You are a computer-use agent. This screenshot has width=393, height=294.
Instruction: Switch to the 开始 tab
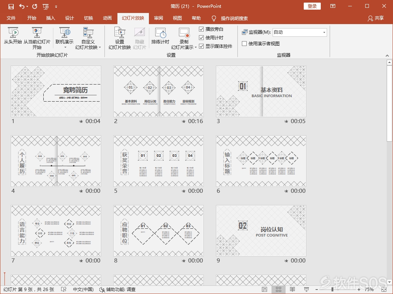click(x=32, y=18)
